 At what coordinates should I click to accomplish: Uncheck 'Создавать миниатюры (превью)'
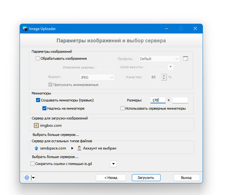click(x=38, y=100)
